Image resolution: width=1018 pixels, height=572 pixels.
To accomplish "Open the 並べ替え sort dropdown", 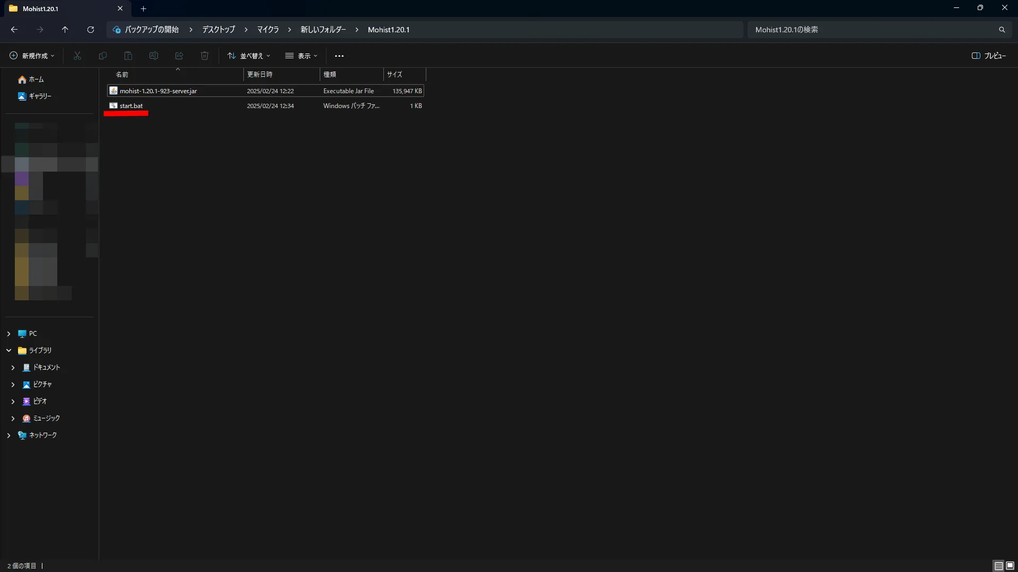I will 249,56.
